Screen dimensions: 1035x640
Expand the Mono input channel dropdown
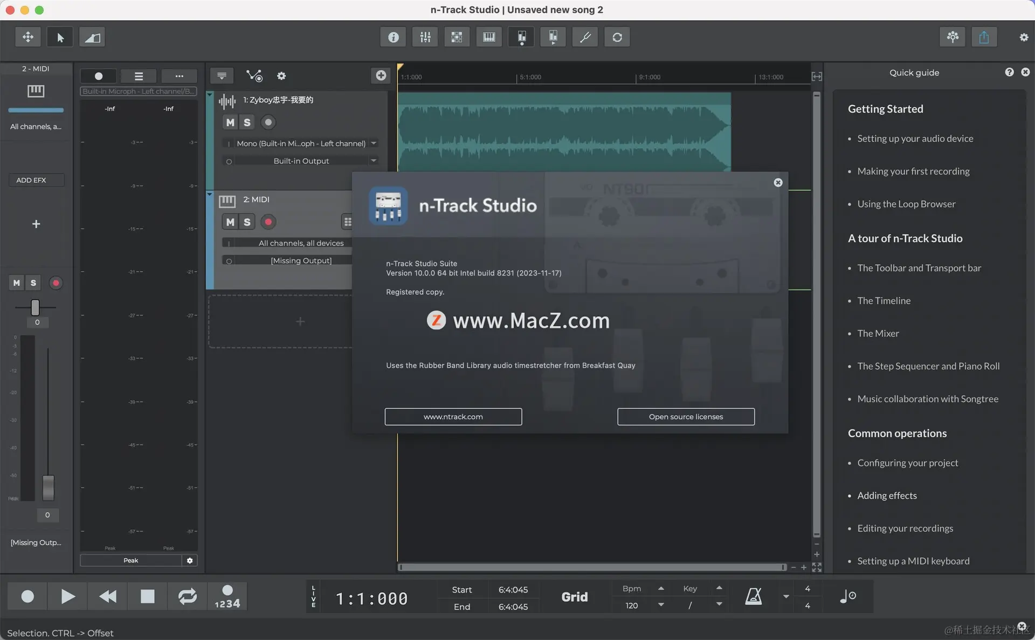(374, 143)
